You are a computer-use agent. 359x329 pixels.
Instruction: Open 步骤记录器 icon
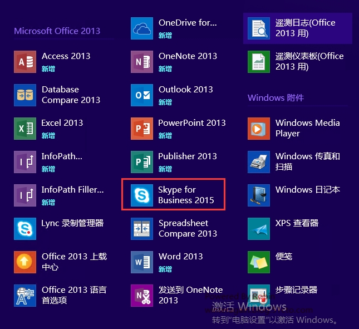tap(259, 296)
